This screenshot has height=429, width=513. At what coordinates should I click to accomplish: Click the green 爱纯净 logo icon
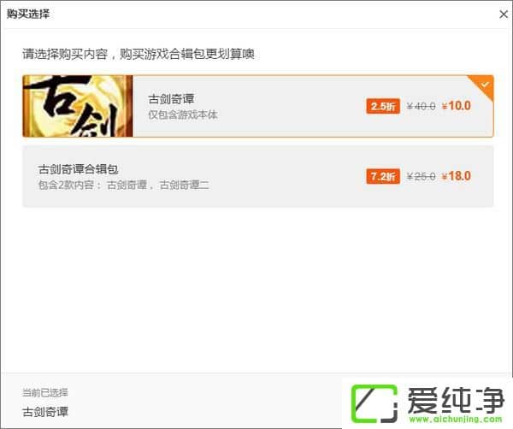(x=374, y=404)
